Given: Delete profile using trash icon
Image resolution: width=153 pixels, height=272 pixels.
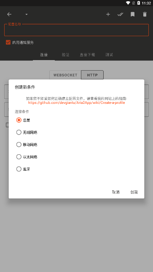Looking at the screenshot, I should coord(145,14).
